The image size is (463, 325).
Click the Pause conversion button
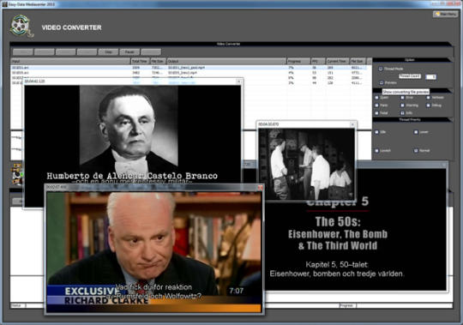tap(129, 52)
